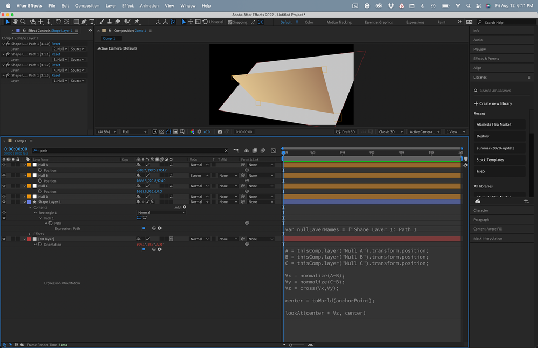Open the Composition menu
538x348 pixels.
point(87,5)
